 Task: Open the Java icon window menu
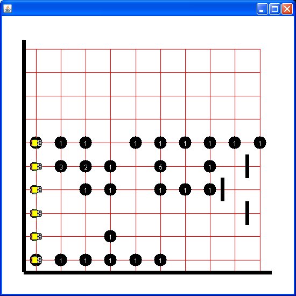pyautogui.click(x=8, y=9)
